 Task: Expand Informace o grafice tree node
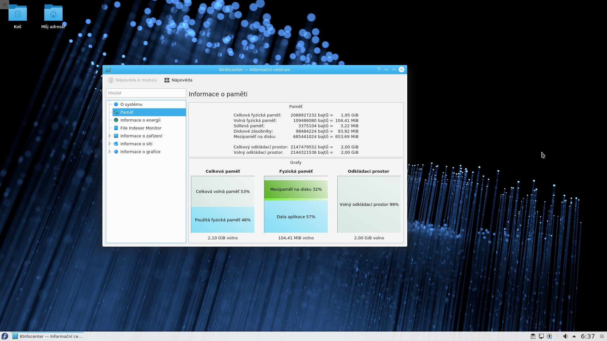coord(109,152)
